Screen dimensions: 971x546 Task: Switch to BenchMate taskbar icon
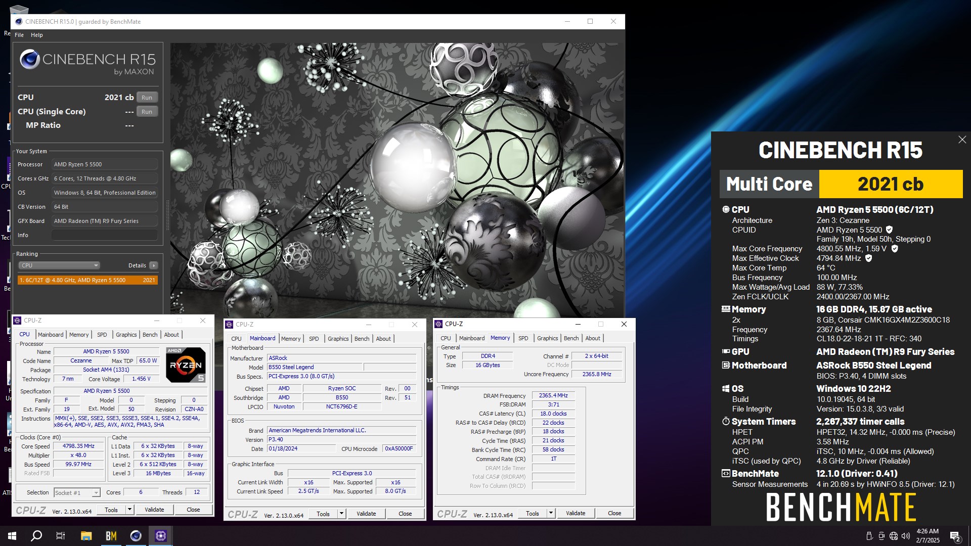[111, 536]
